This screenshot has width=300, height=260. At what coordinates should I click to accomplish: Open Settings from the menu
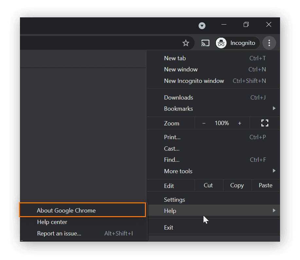[x=213, y=200]
